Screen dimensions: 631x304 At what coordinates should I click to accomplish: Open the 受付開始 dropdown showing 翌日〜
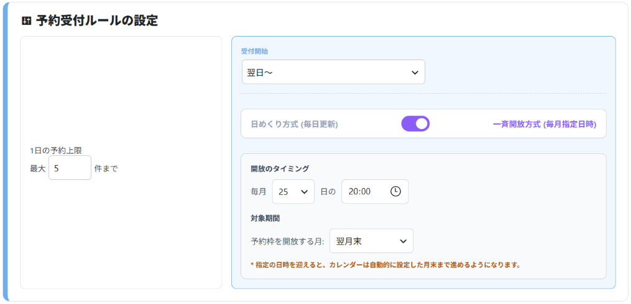(333, 73)
